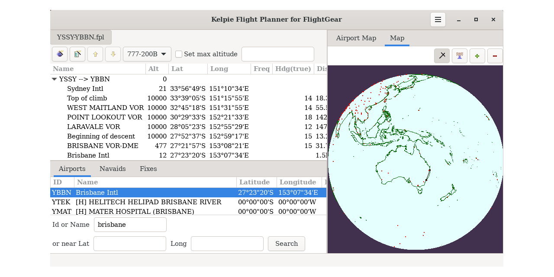
Task: Click the Id or Name field containing brisbane
Action: (130, 225)
